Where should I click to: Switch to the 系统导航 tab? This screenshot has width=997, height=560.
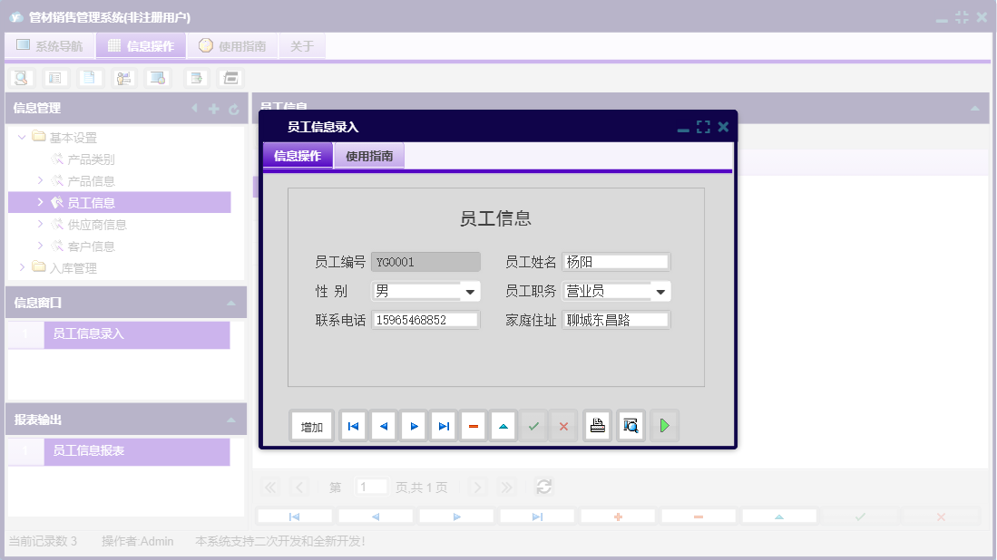[50, 45]
